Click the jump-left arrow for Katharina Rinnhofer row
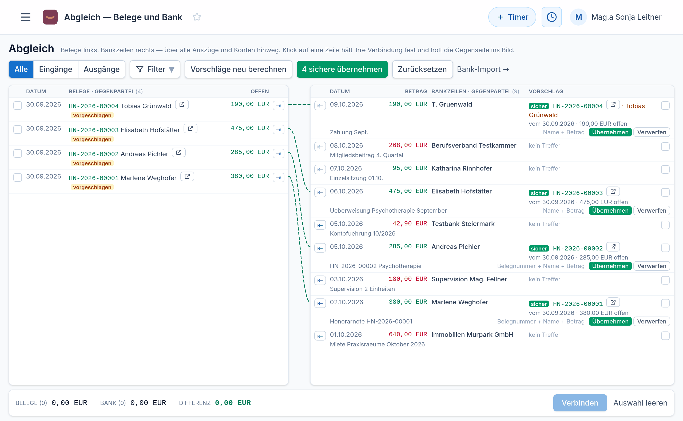Screen dimensions: 683x421 coord(320,169)
